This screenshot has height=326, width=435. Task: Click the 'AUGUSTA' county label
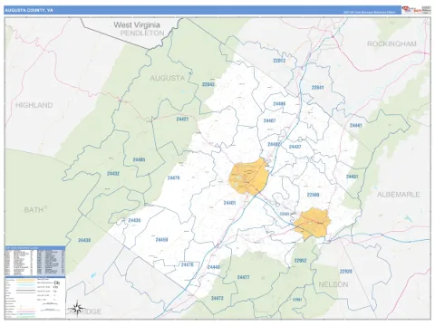pyautogui.click(x=167, y=78)
